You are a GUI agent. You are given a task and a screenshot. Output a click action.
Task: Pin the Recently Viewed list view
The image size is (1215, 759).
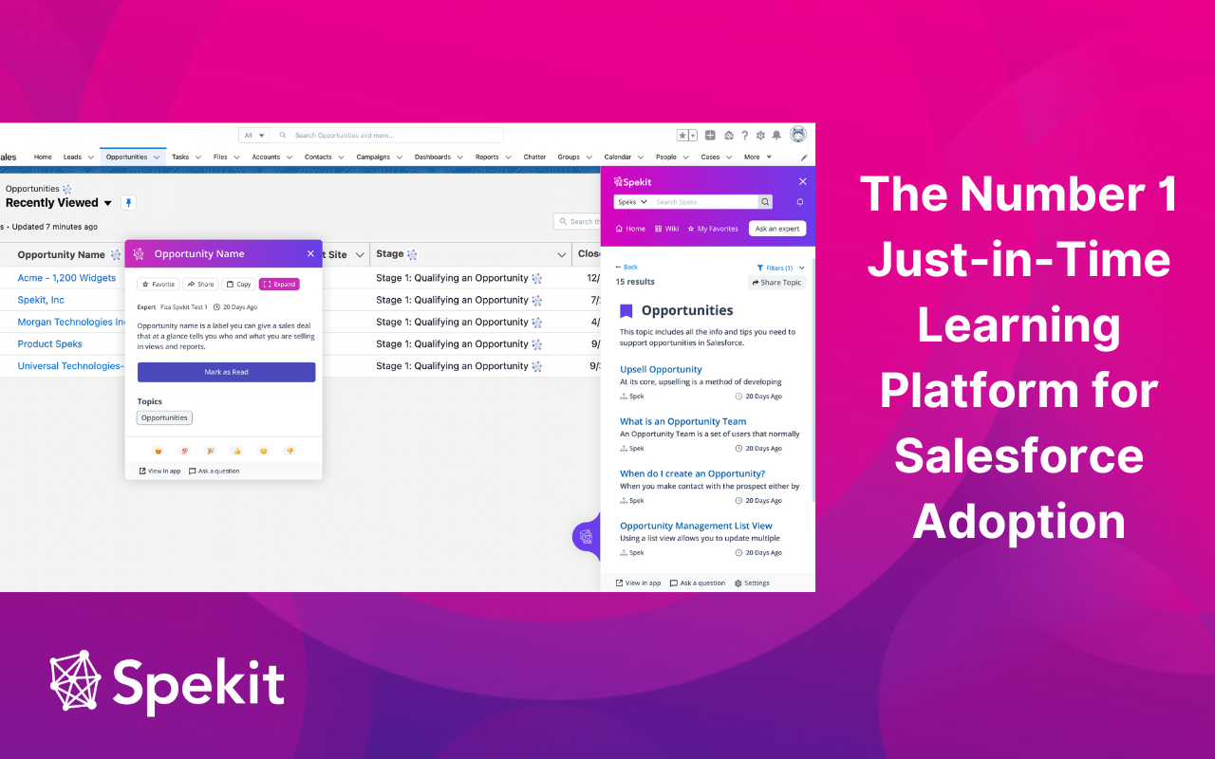pos(129,203)
